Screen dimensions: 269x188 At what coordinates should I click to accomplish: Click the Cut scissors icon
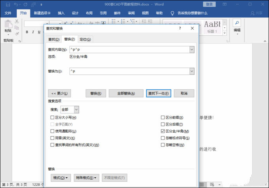click(x=17, y=21)
